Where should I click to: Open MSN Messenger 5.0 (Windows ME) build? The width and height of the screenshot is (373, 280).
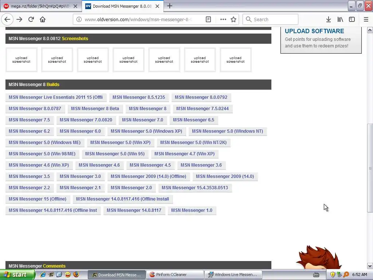(44, 143)
